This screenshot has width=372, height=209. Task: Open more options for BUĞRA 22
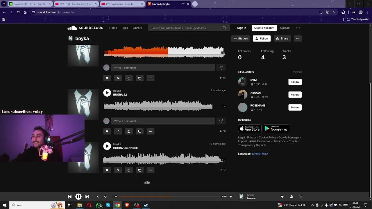151,131
